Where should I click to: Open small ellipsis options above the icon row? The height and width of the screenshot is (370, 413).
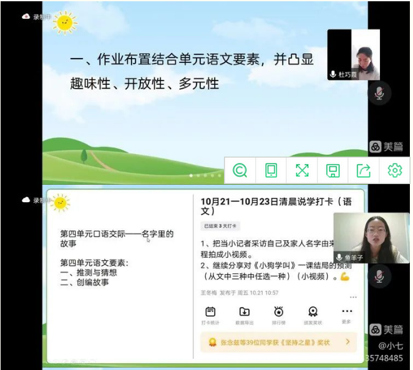coord(353,297)
